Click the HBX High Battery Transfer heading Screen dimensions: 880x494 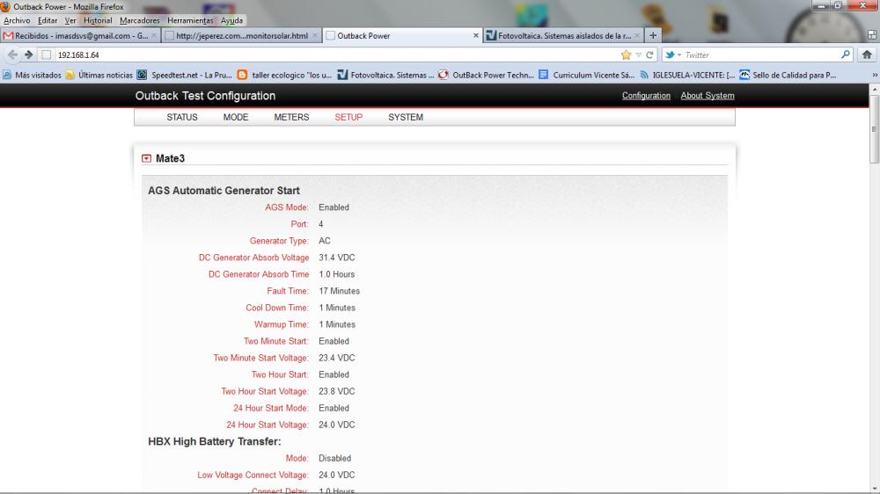(215, 441)
